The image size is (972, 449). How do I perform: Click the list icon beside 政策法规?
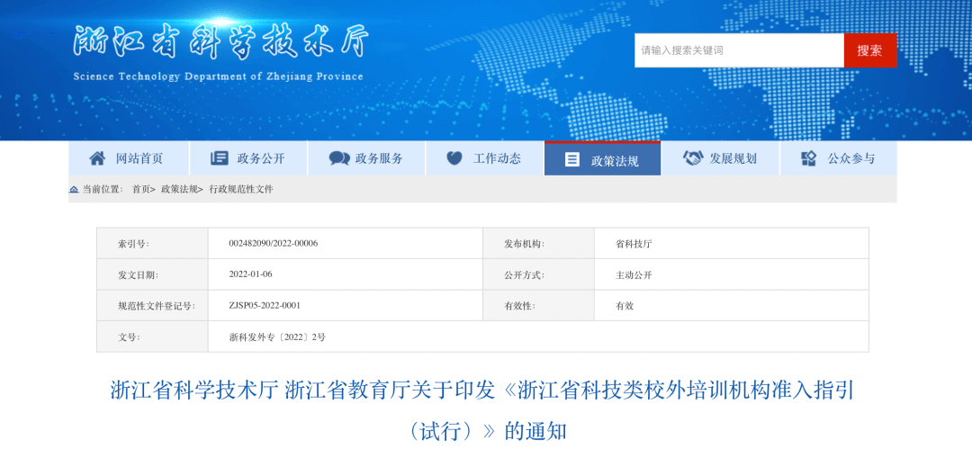click(572, 159)
